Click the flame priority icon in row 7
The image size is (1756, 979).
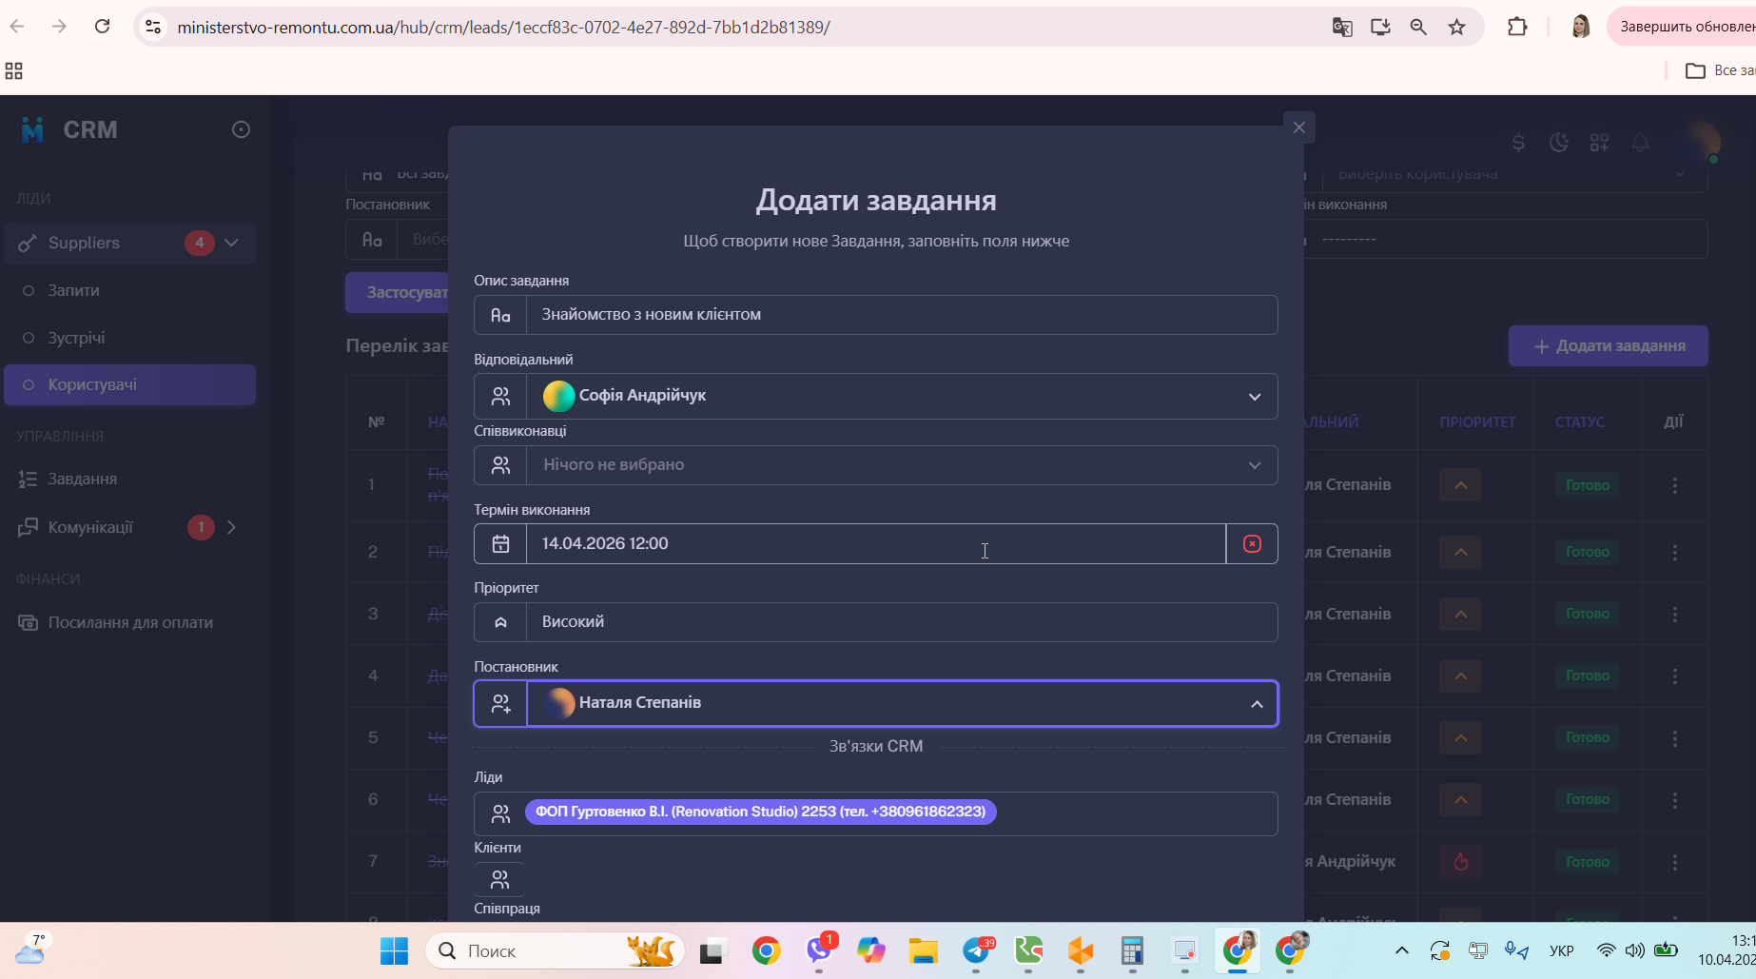1461,862
